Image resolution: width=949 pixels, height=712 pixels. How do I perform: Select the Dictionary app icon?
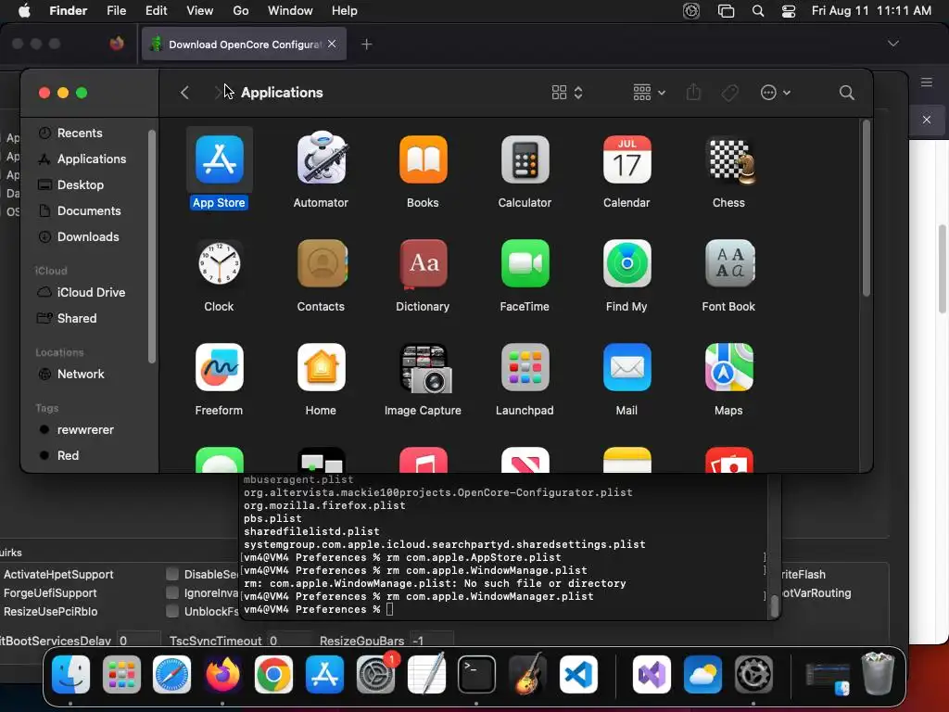coord(423,263)
